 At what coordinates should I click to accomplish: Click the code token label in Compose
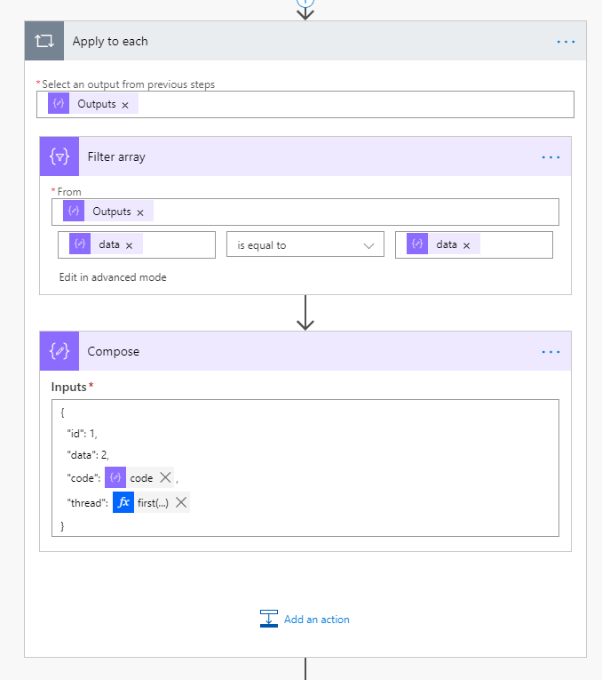click(x=141, y=478)
